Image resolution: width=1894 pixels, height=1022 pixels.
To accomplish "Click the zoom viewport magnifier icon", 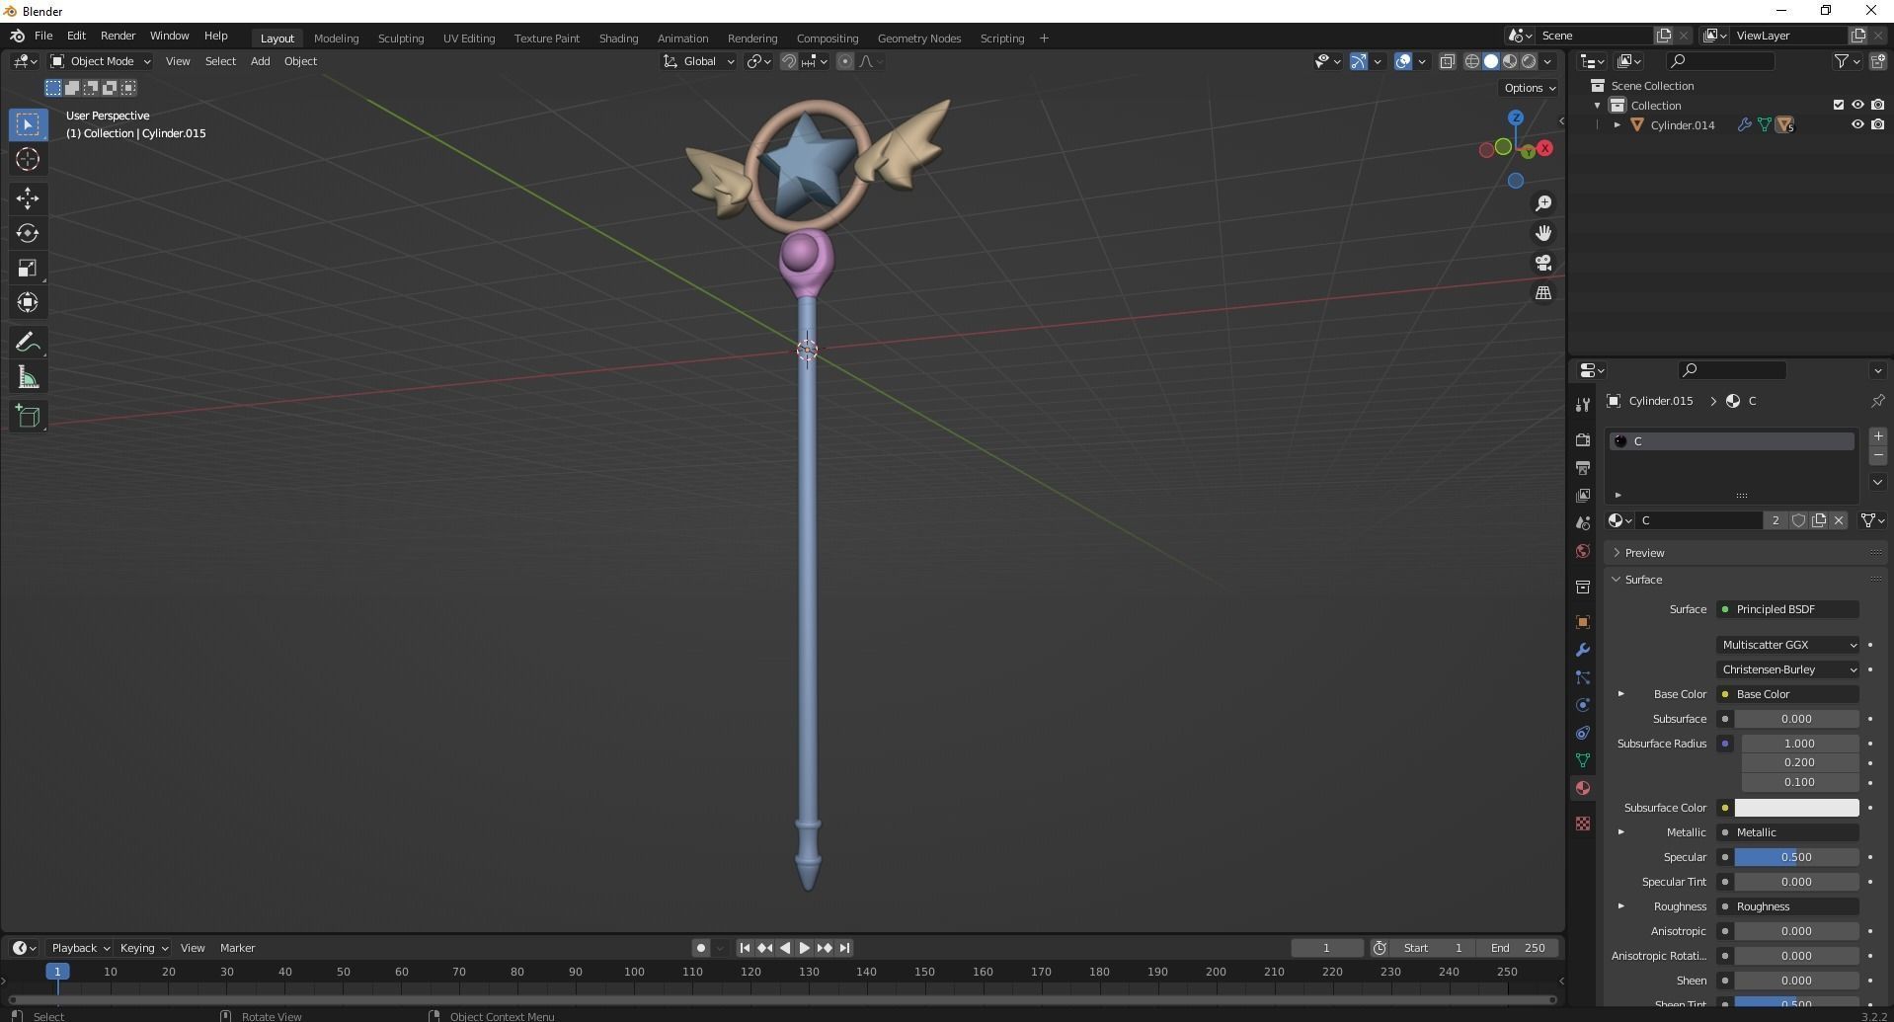I will coord(1543,203).
